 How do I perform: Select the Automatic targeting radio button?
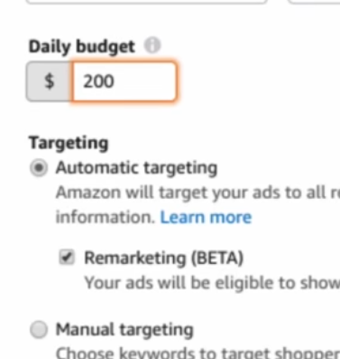pos(39,167)
